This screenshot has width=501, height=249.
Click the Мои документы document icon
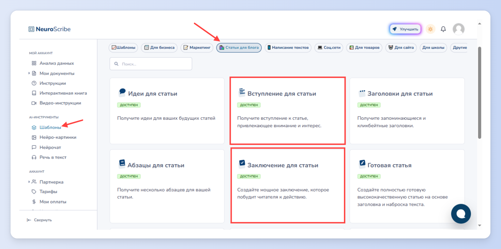point(34,73)
